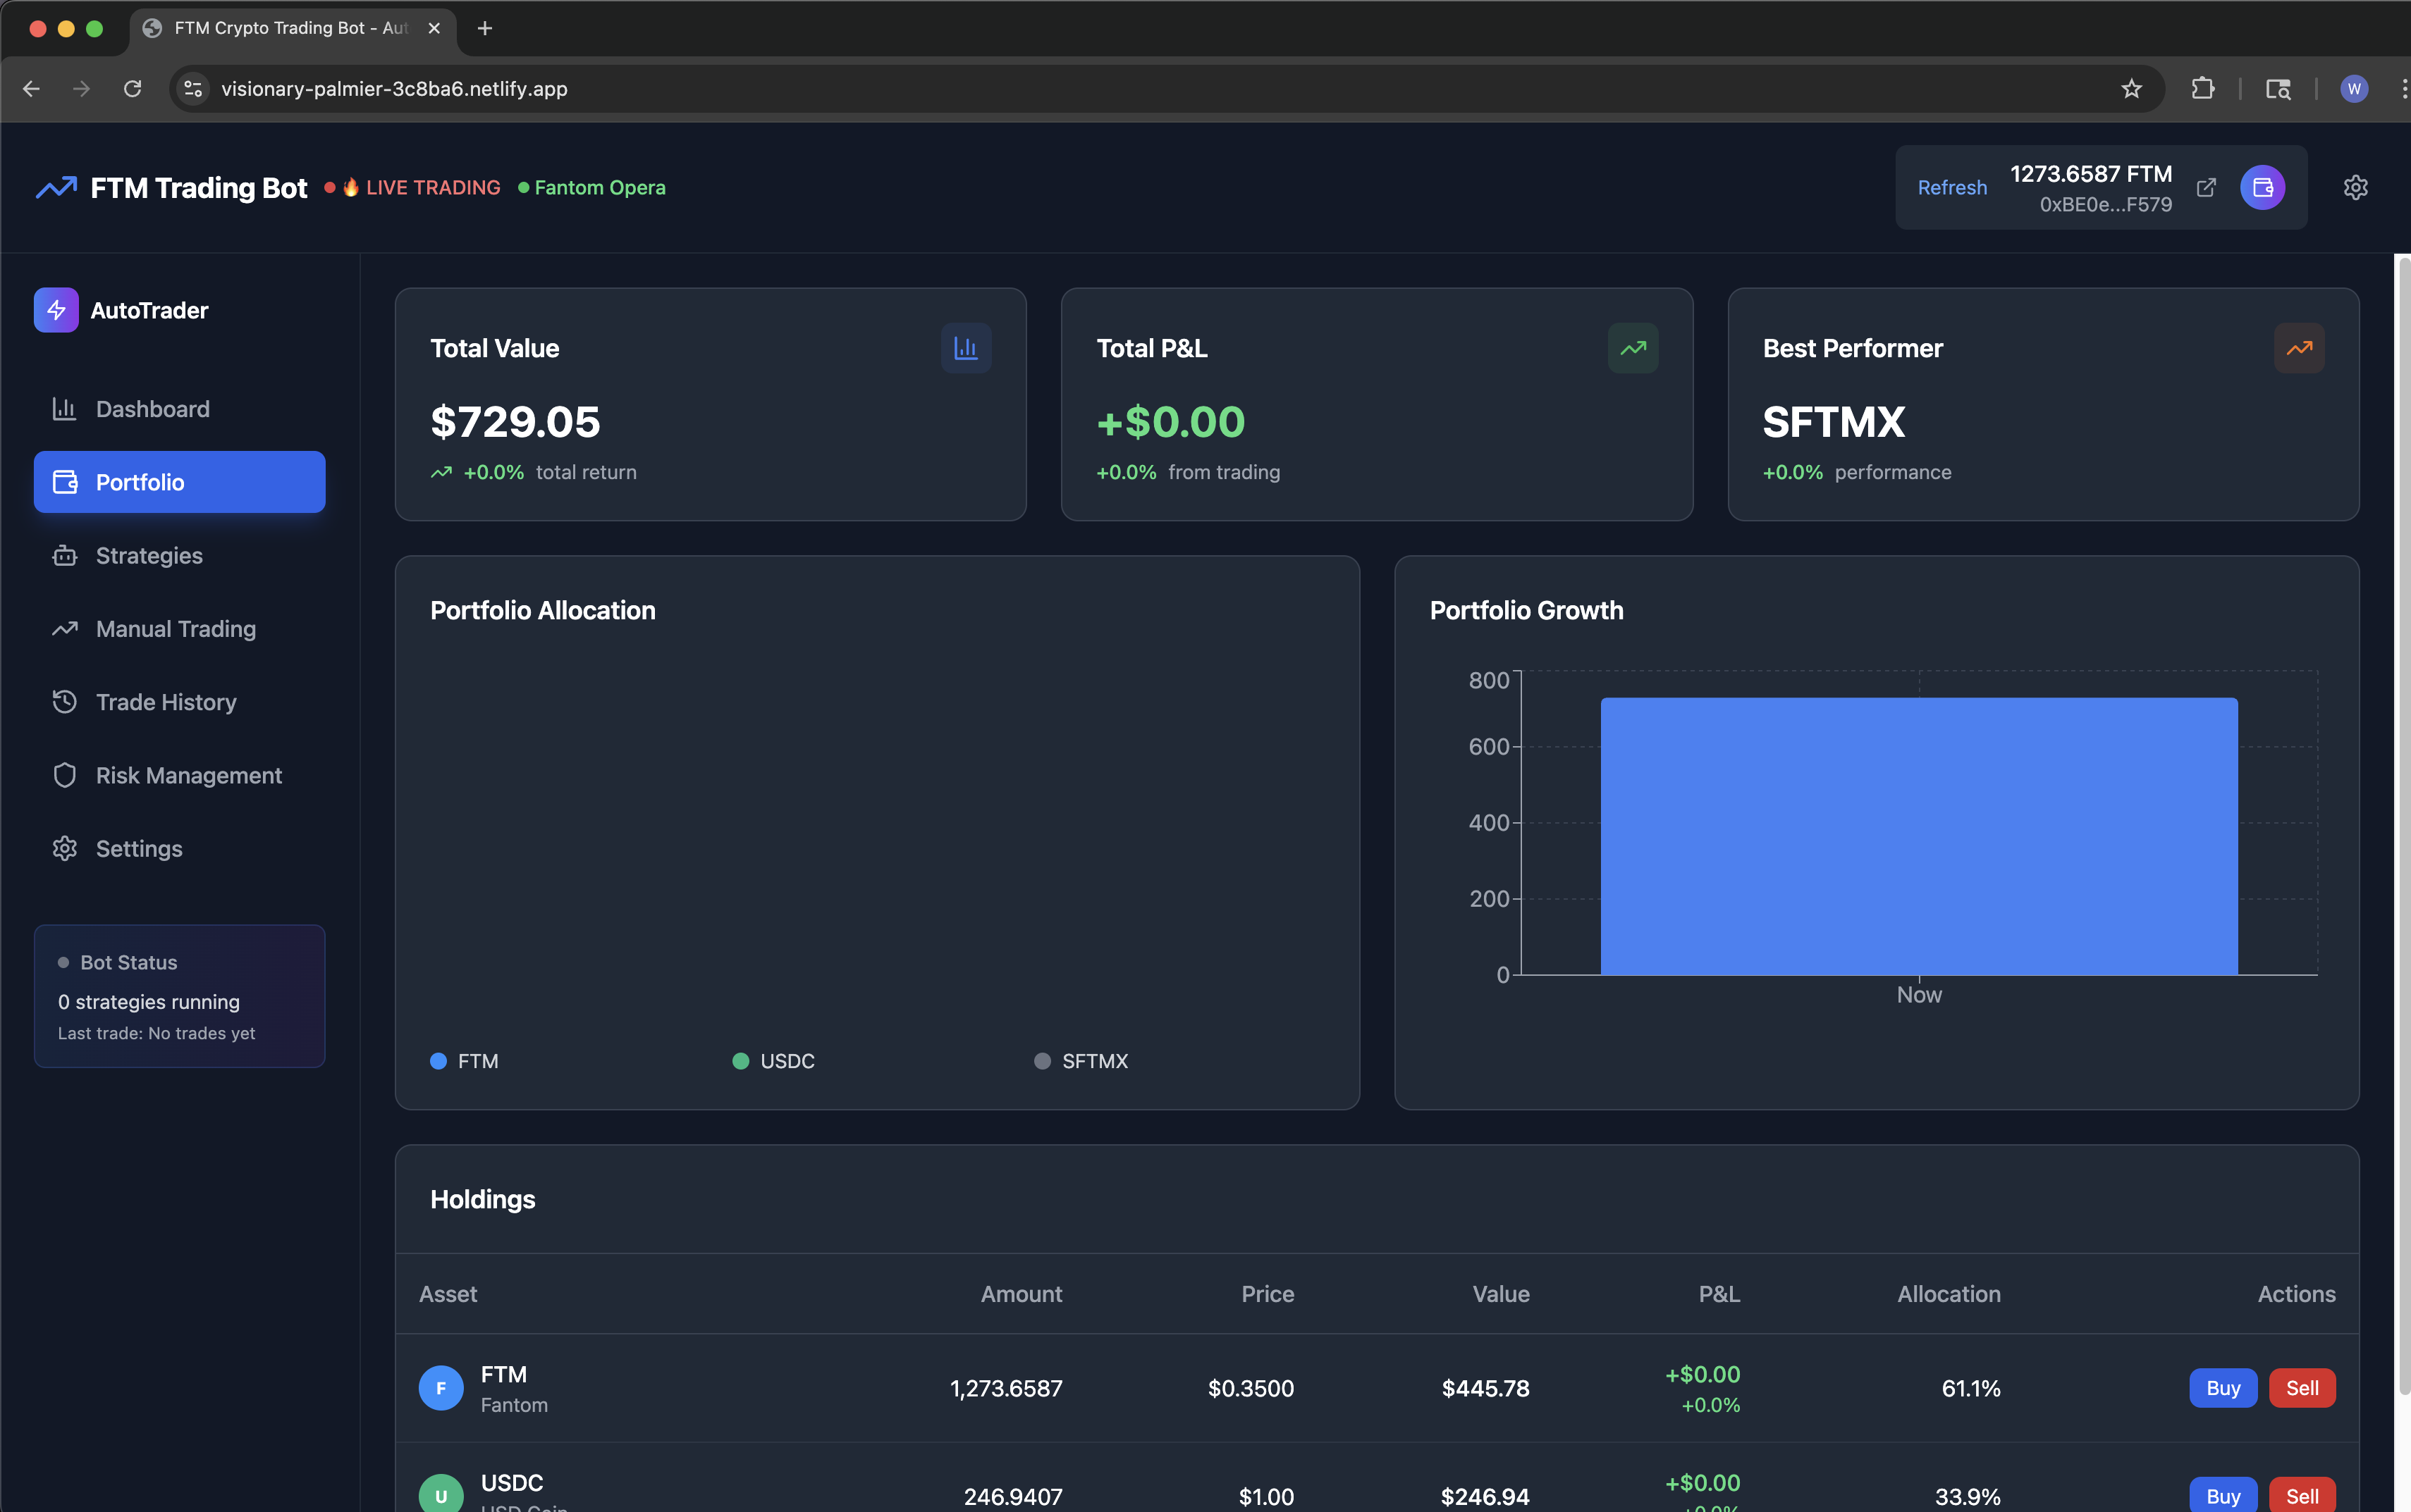Viewport: 2411px width, 1512px height.
Task: Bookmark page with star icon
Action: point(2132,89)
